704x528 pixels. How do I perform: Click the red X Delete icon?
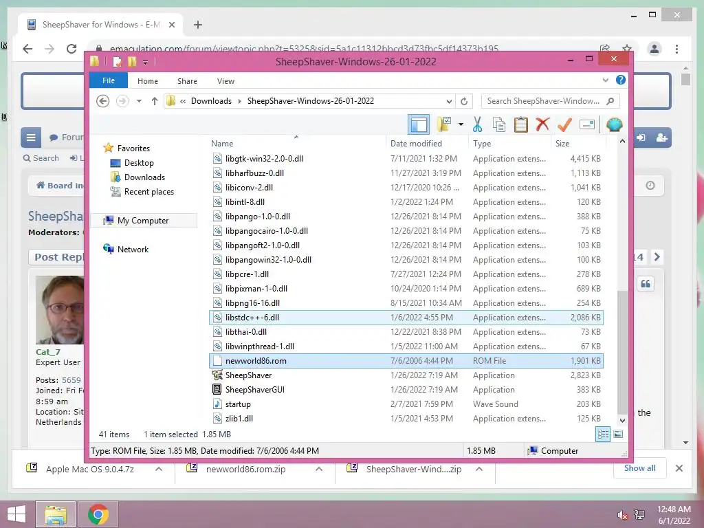coord(542,124)
